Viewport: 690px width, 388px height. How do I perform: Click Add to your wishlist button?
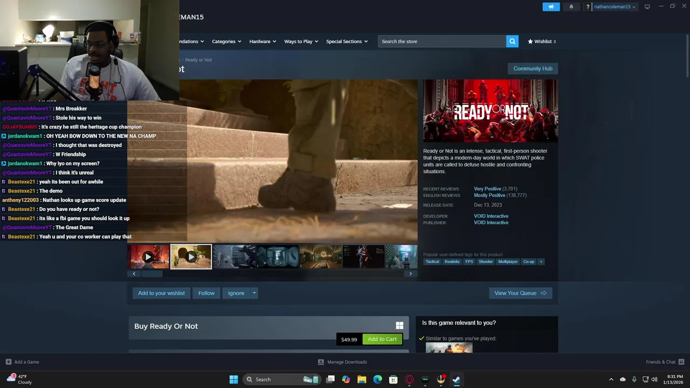coord(161,293)
